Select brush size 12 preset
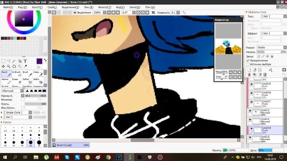287x161 pixels. (x=14, y=143)
